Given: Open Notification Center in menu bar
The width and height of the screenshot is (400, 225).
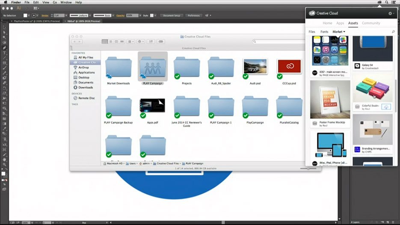Looking at the screenshot, I should pyautogui.click(x=394, y=2).
